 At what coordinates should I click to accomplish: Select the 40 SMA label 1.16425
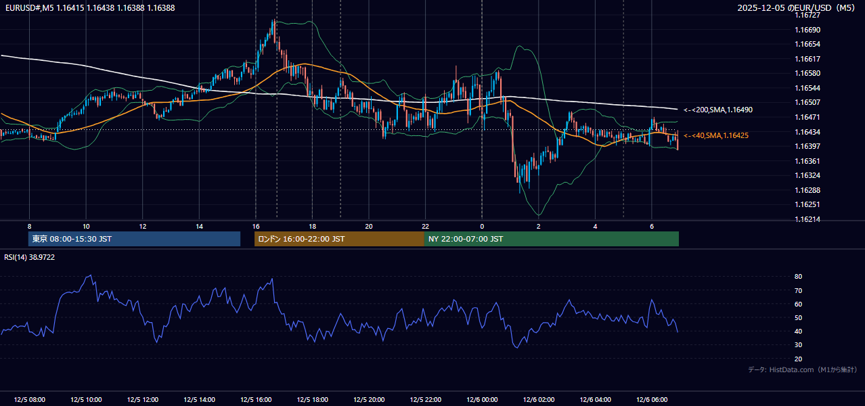[x=716, y=136]
